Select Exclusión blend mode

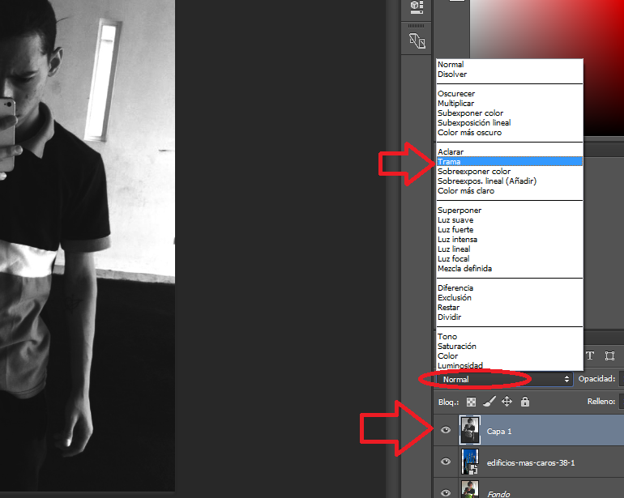[x=510, y=297]
